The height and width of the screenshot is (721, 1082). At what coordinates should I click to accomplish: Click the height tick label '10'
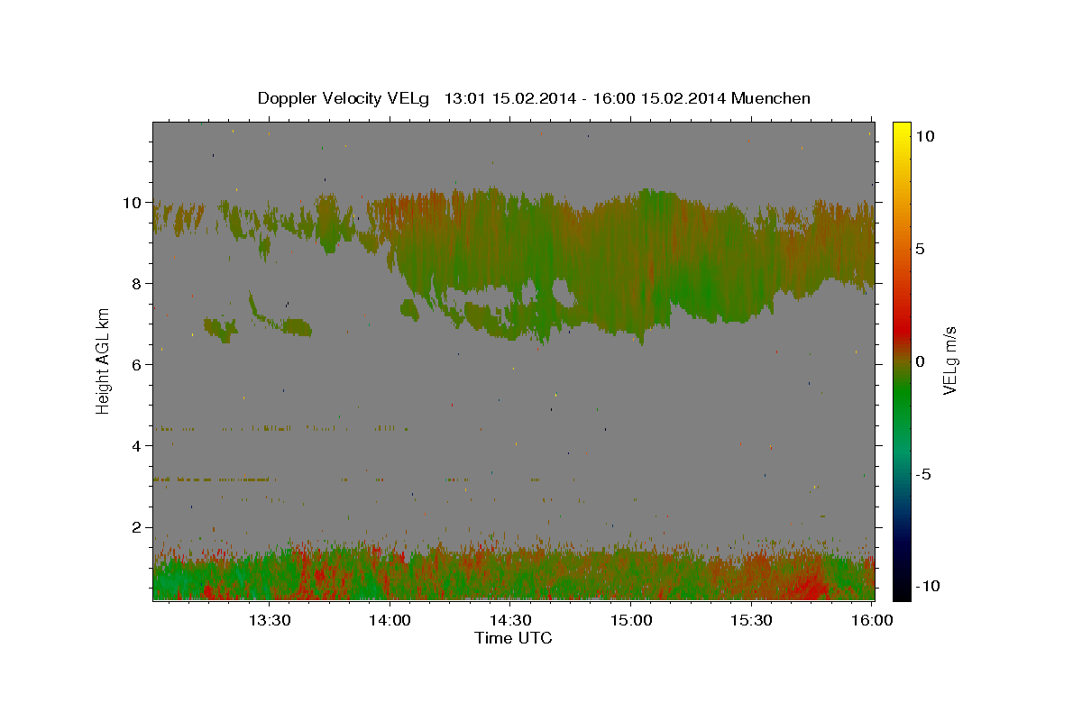coord(134,203)
